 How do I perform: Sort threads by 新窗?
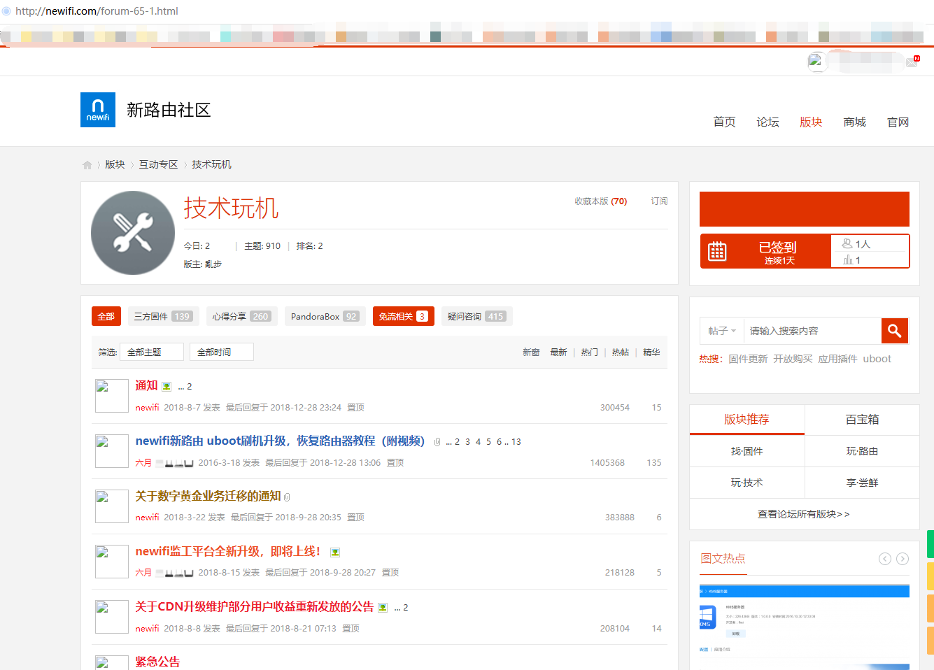531,352
